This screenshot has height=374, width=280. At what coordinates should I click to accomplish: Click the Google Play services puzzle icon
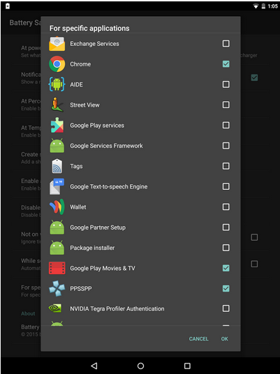[57, 125]
